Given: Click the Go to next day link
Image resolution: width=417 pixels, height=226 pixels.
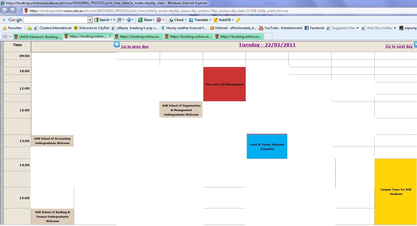Looking at the screenshot, I should coord(400,46).
